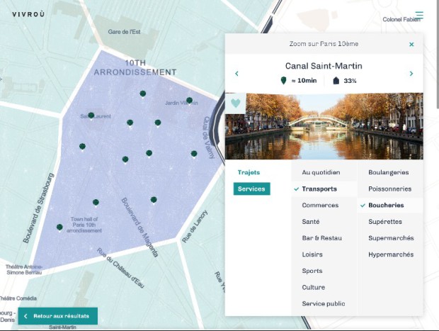
Task: Click map marker near Town hall label
Action: coord(59,228)
